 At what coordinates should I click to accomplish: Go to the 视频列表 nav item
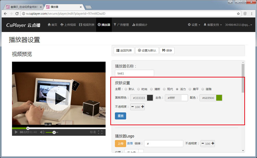click(x=87, y=25)
